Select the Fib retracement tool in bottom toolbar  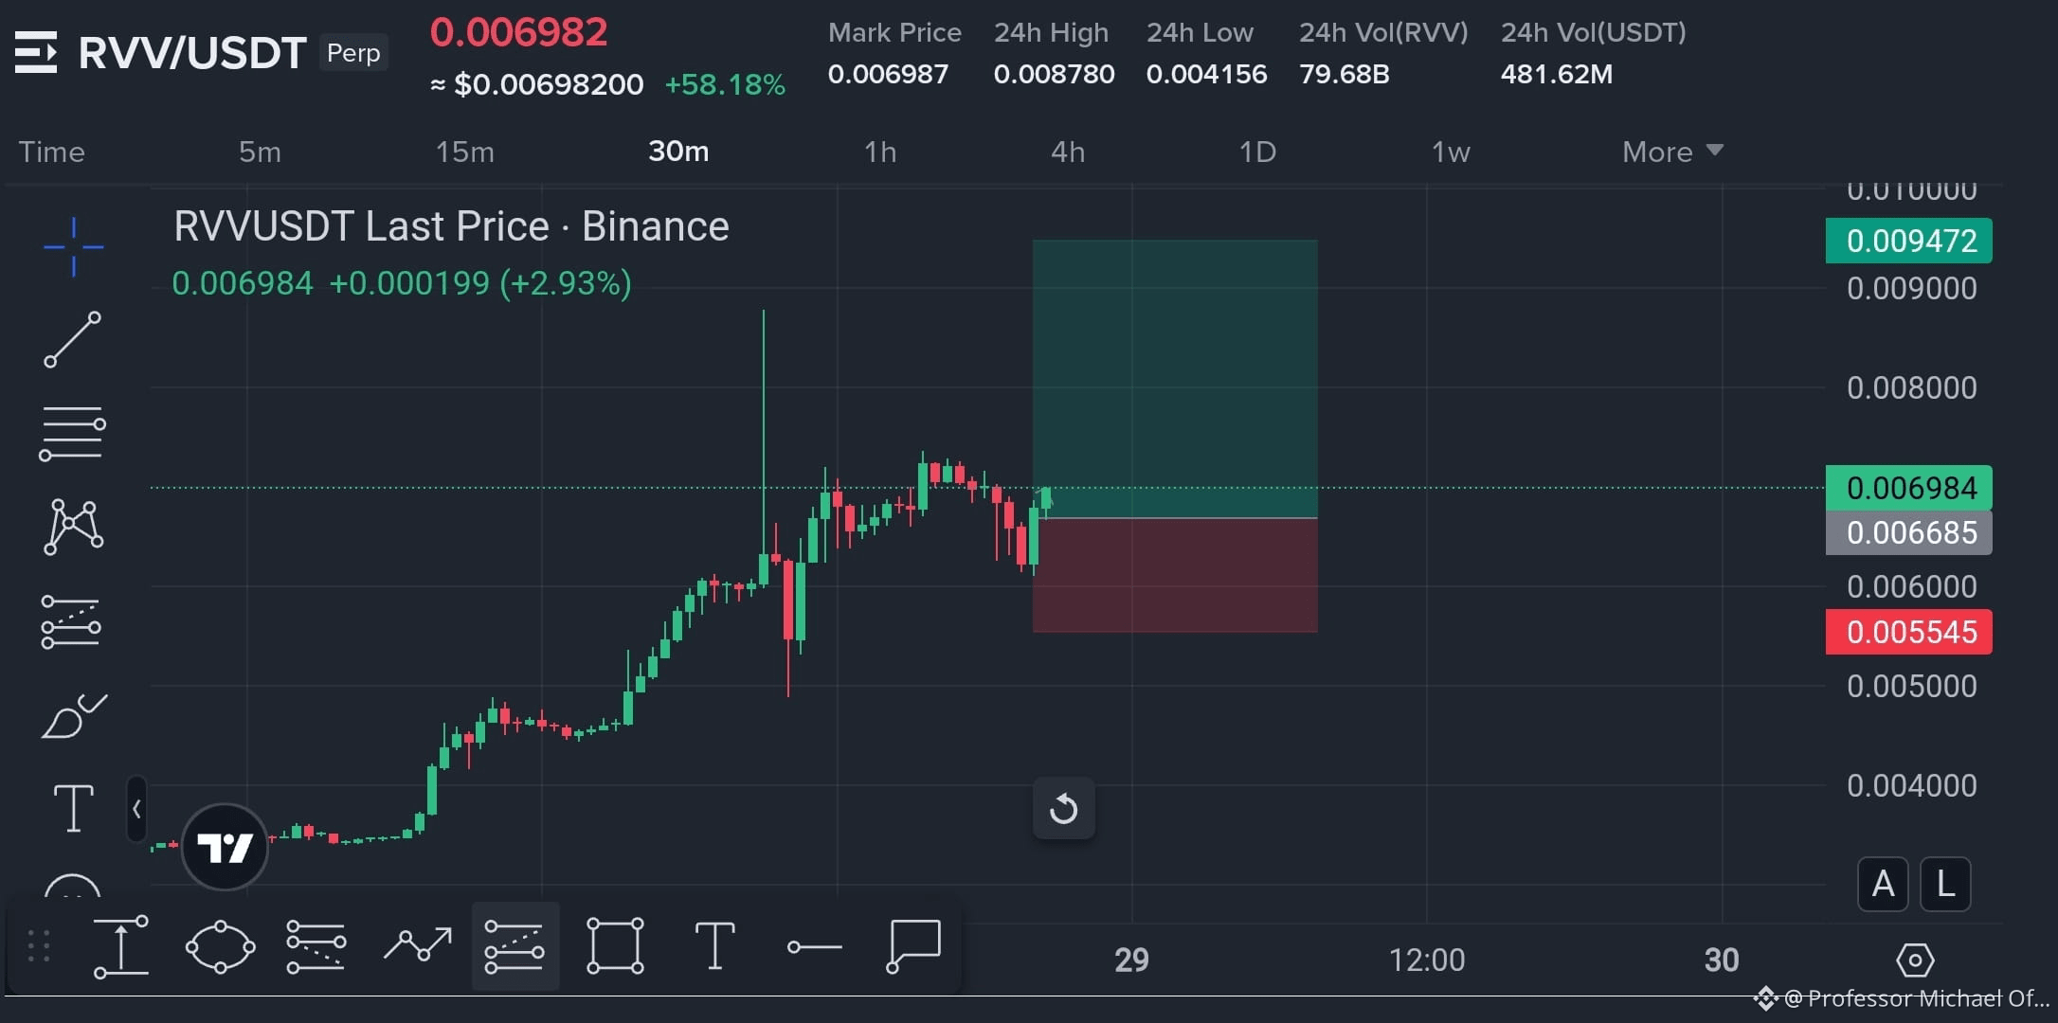tap(316, 946)
